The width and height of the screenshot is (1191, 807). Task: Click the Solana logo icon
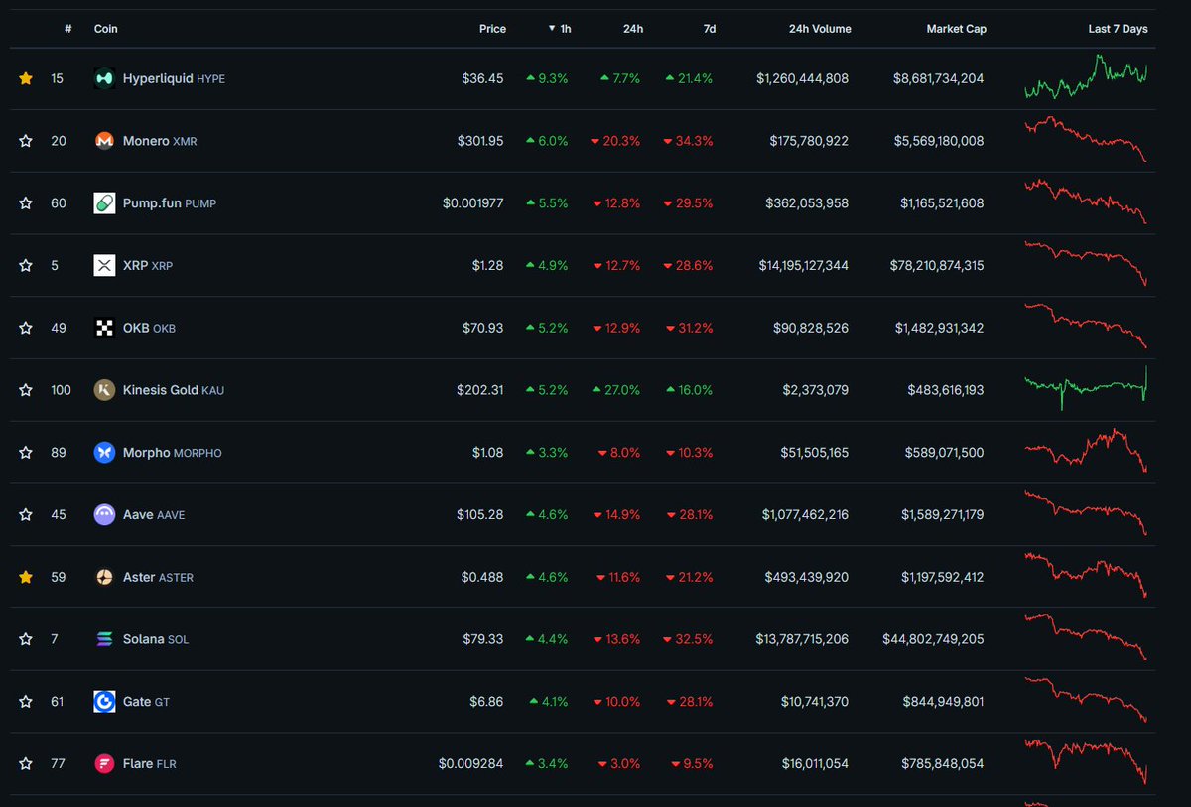[104, 639]
